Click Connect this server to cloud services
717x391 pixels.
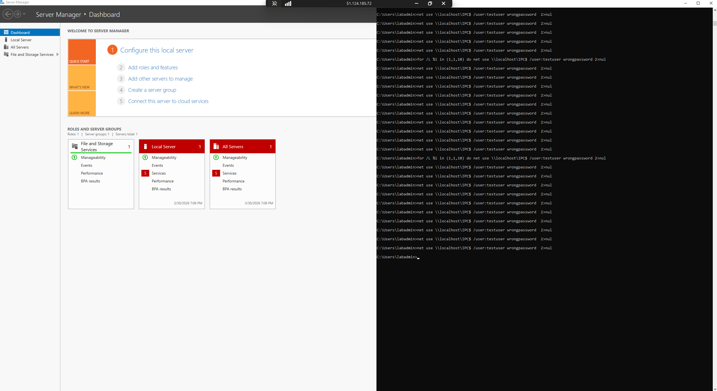click(x=168, y=101)
